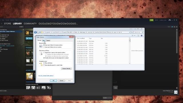Expand Local Disk (C:) breadcrumb arrow

[61, 32]
